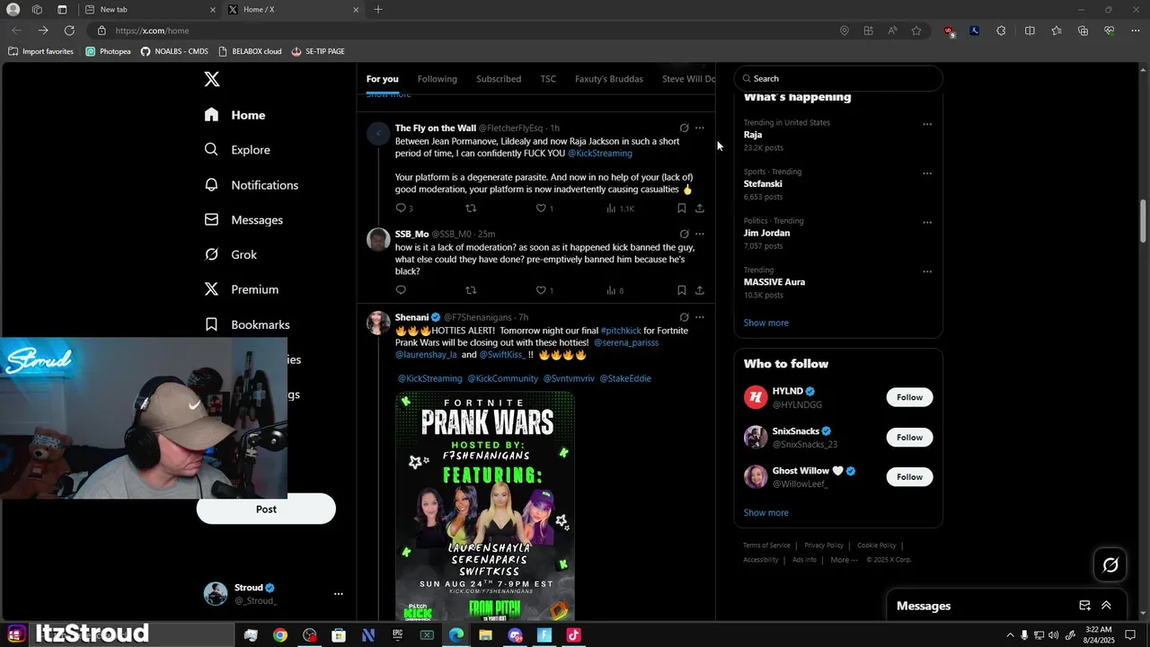Ask Grok about the SSB_Mo post
This screenshot has width=1150, height=647.
(684, 235)
